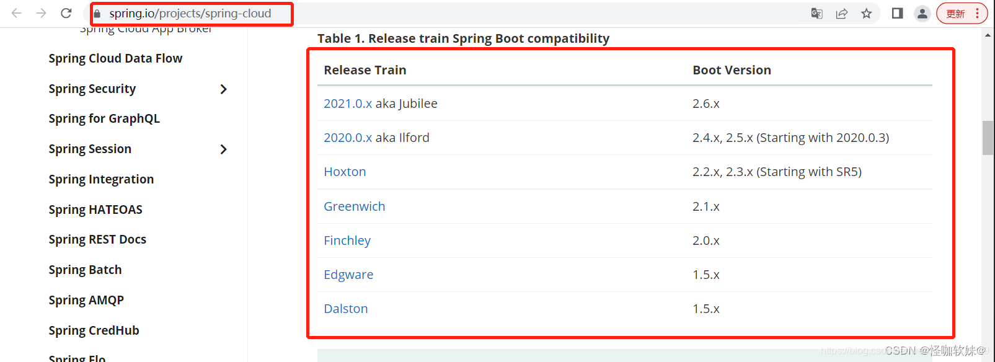Reload the current page

66,13
